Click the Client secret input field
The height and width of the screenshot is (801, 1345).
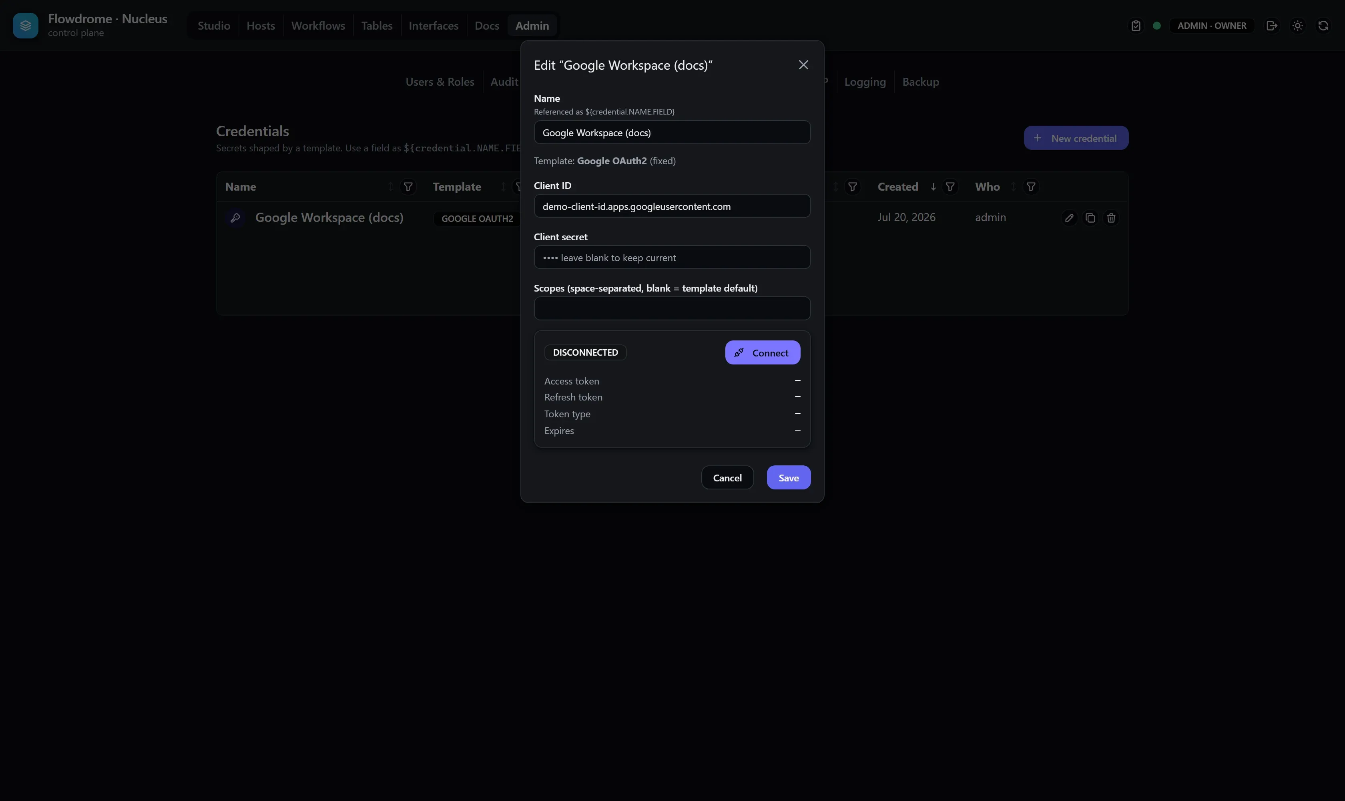coord(672,258)
